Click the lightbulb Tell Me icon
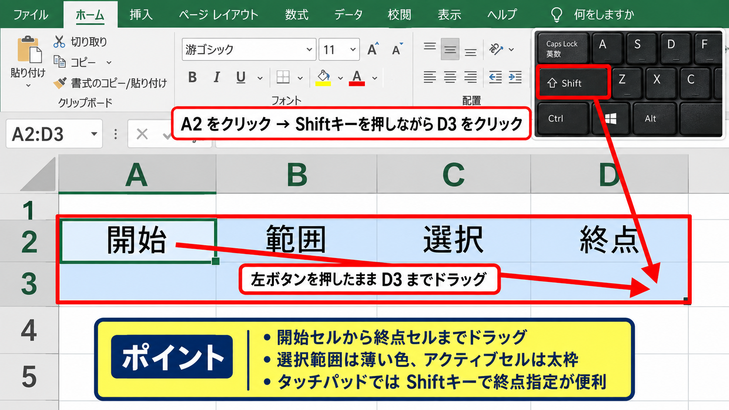 [x=556, y=15]
